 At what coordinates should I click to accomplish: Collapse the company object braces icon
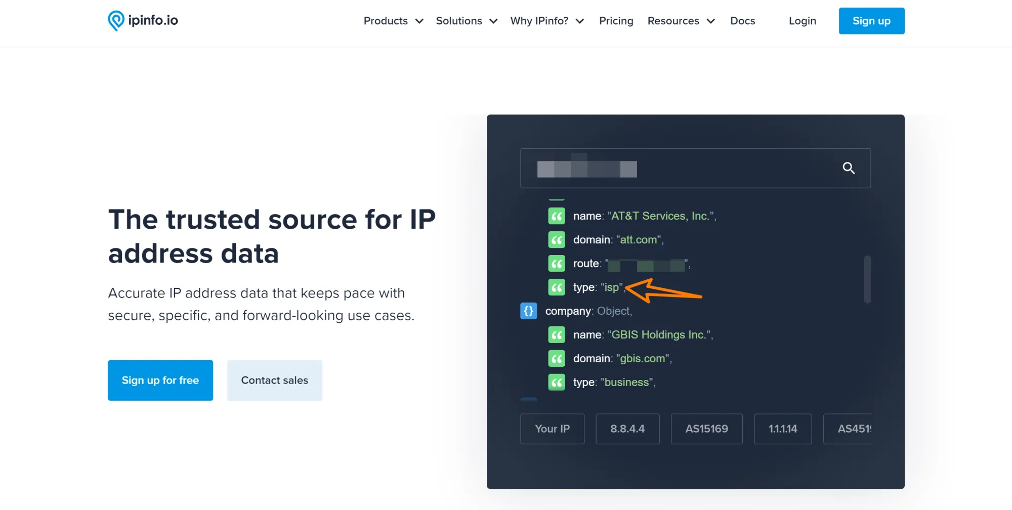point(529,311)
